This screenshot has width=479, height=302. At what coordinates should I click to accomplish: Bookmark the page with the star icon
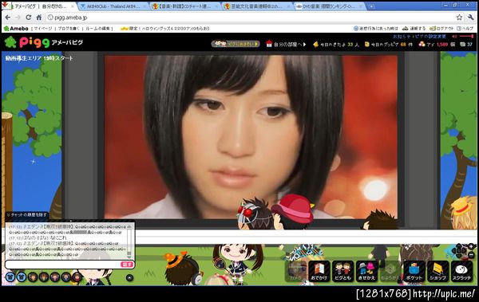459,18
